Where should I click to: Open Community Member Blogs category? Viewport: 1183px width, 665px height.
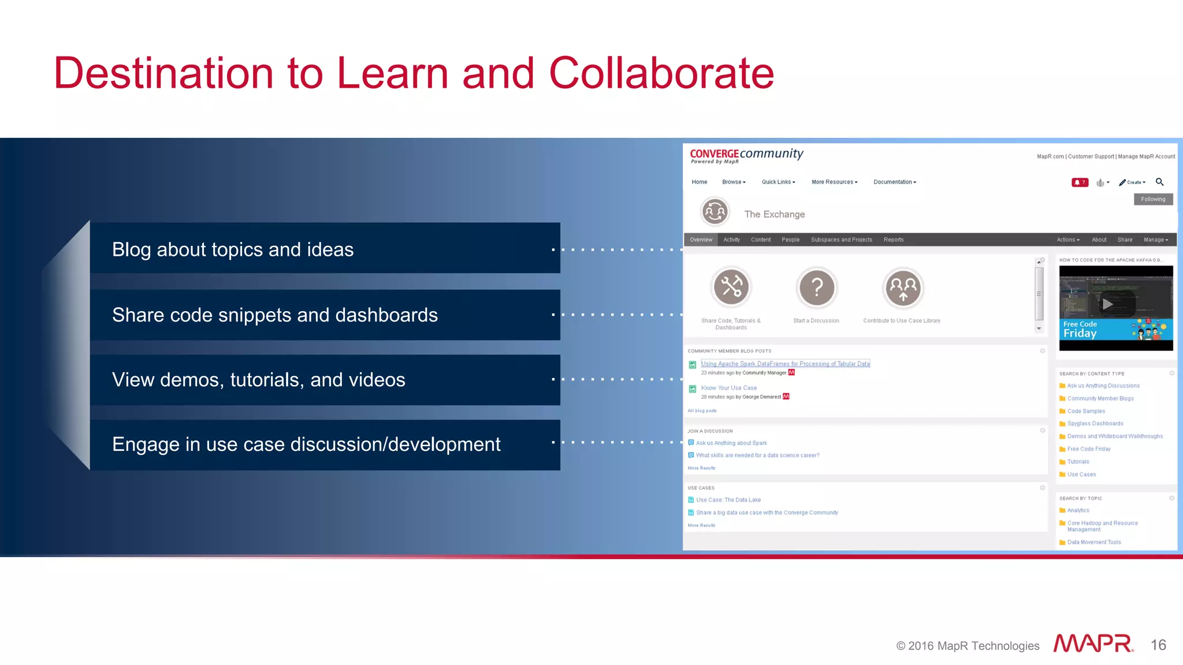[1100, 399]
